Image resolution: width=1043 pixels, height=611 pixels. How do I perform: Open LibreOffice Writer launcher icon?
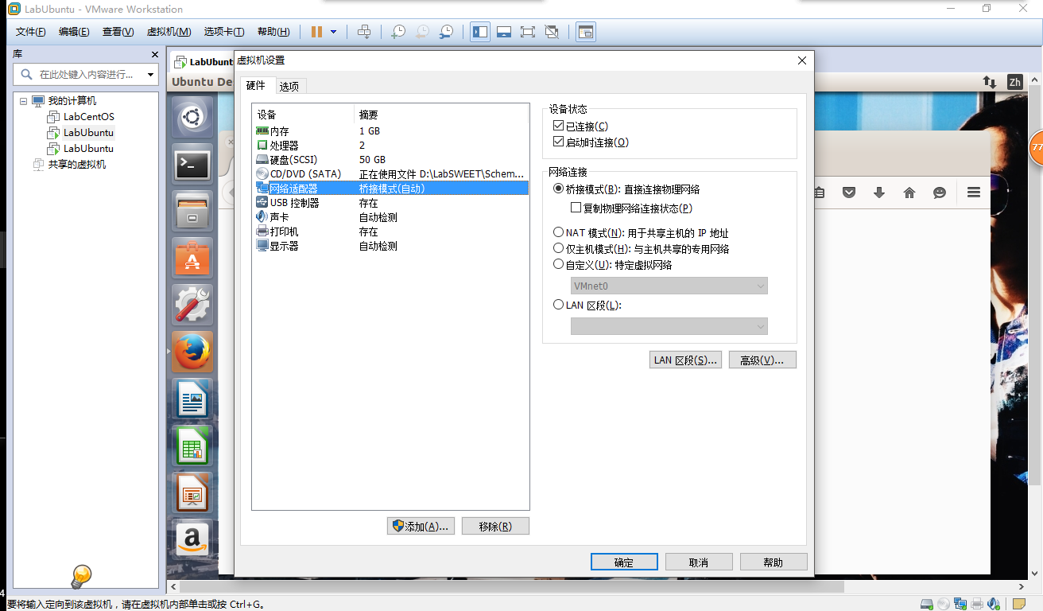pos(192,399)
